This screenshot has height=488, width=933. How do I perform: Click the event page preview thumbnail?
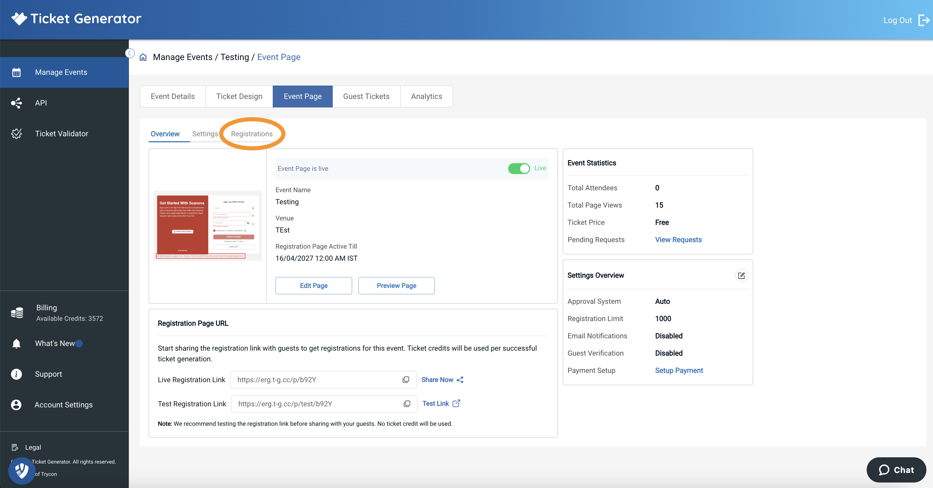pos(207,226)
